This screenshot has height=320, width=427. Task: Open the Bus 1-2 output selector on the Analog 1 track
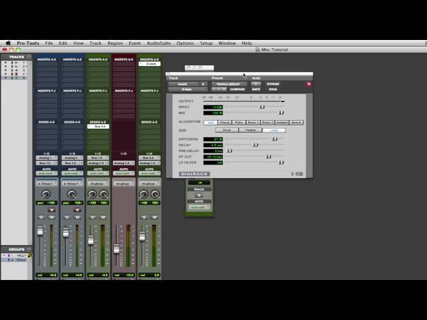click(x=47, y=163)
